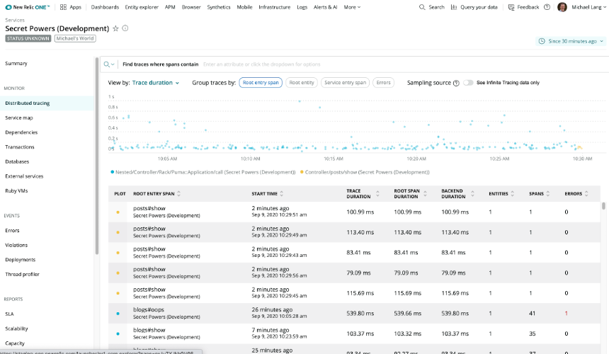Open Errors under Events in sidebar
609x354 pixels.
coord(12,230)
